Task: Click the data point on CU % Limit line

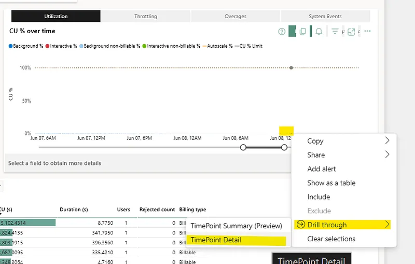Action: tap(291, 68)
